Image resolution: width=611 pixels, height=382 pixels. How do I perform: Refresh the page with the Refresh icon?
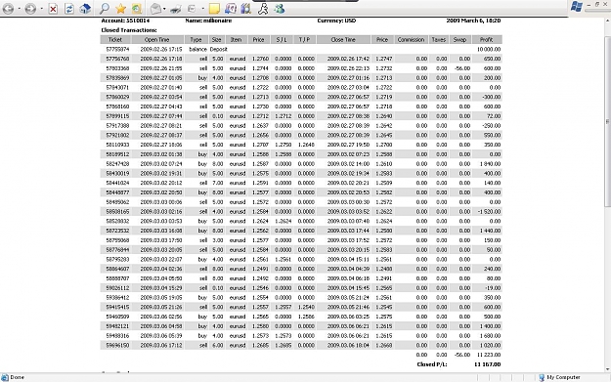click(x=69, y=9)
